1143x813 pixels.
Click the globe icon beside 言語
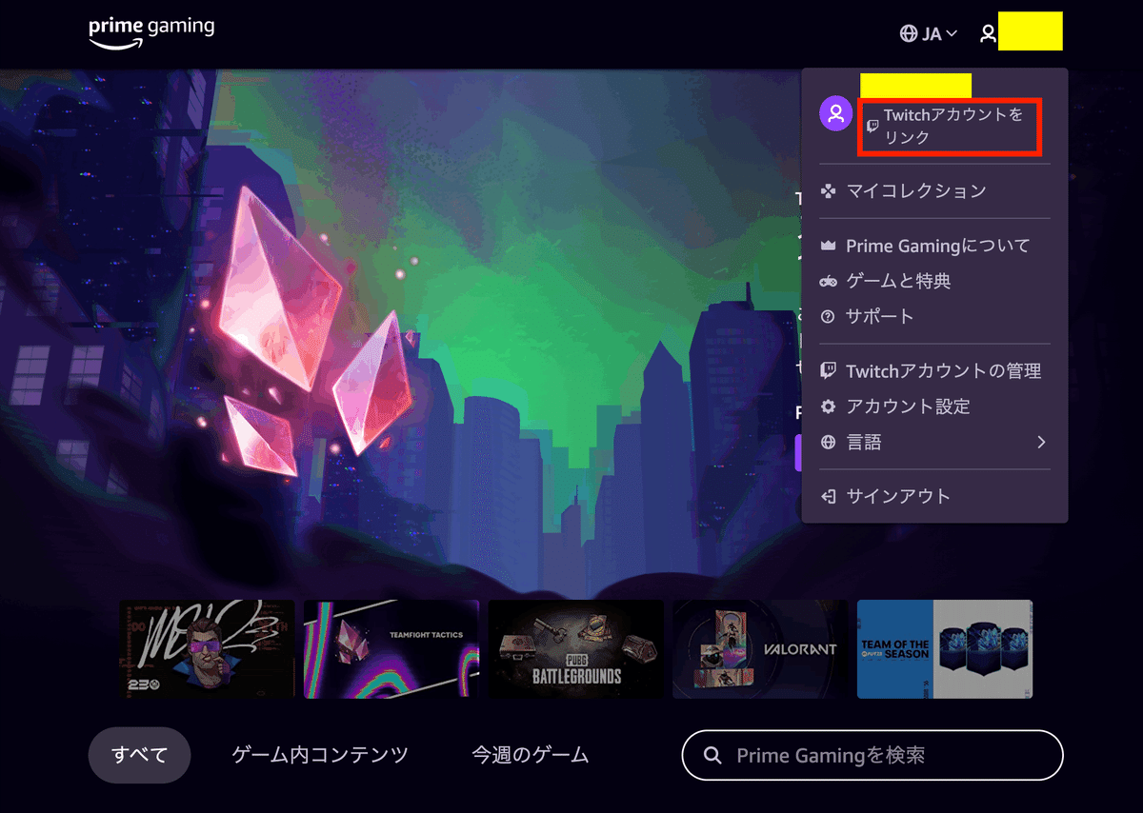tap(829, 442)
